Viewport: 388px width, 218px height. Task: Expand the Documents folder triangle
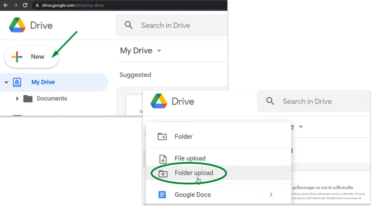coord(17,99)
